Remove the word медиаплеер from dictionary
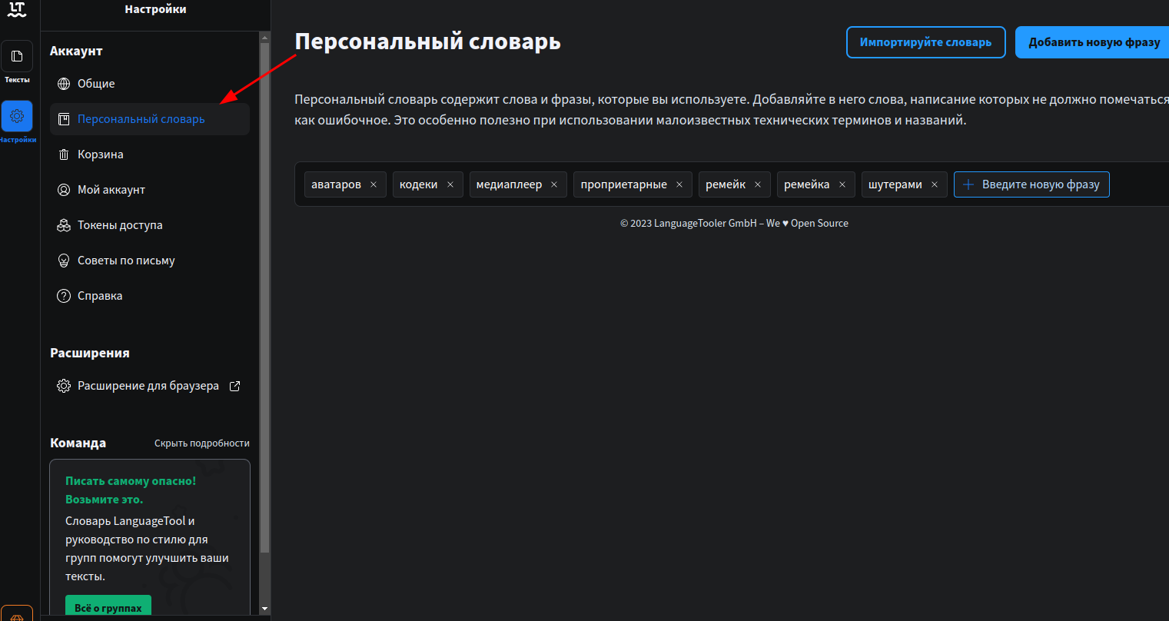The image size is (1169, 621). pyautogui.click(x=554, y=184)
